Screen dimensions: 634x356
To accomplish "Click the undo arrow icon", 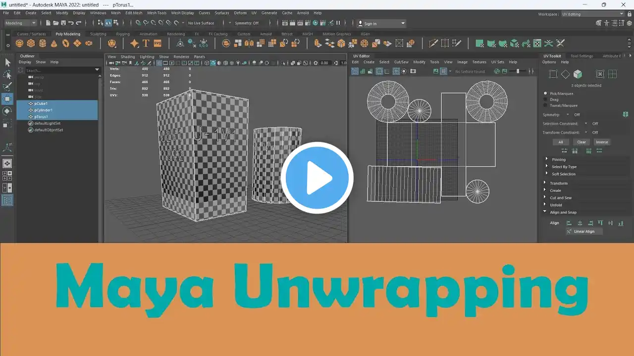I will click(71, 23).
